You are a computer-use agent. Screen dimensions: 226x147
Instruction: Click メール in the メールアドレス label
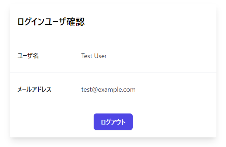(x=24, y=90)
